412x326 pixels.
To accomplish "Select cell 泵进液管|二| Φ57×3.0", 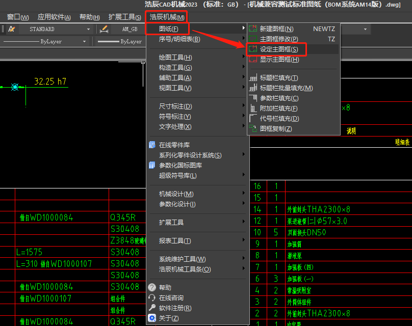I will pyautogui.click(x=317, y=221).
